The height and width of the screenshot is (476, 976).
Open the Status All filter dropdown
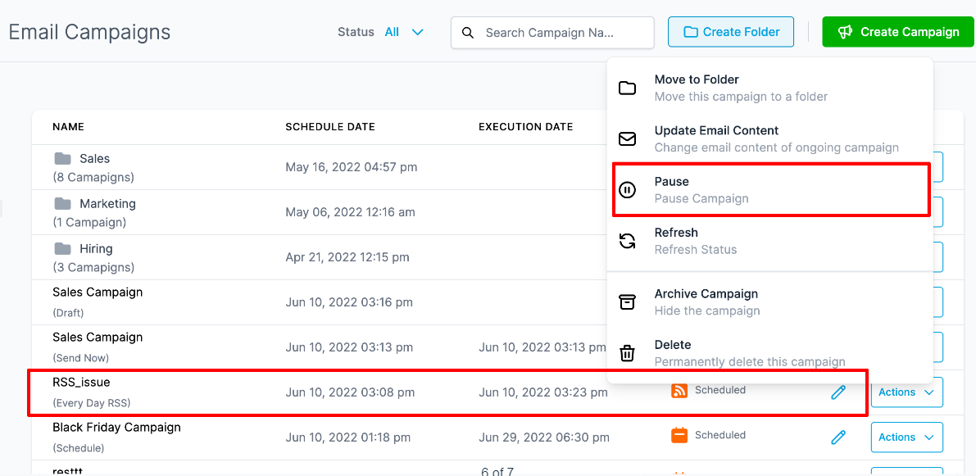coord(404,32)
